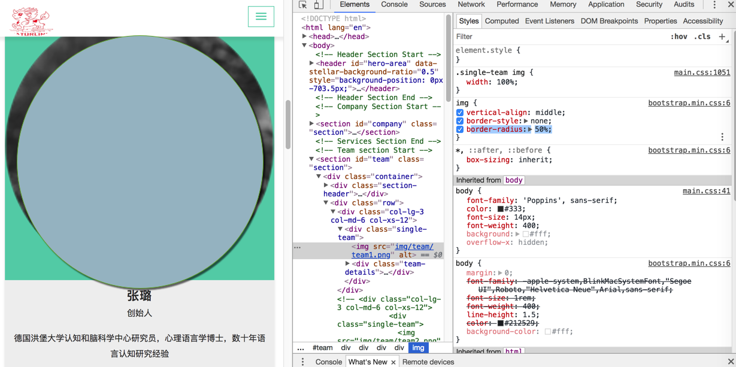Close the What's New drawer tab
The height and width of the screenshot is (367, 736).
point(393,362)
